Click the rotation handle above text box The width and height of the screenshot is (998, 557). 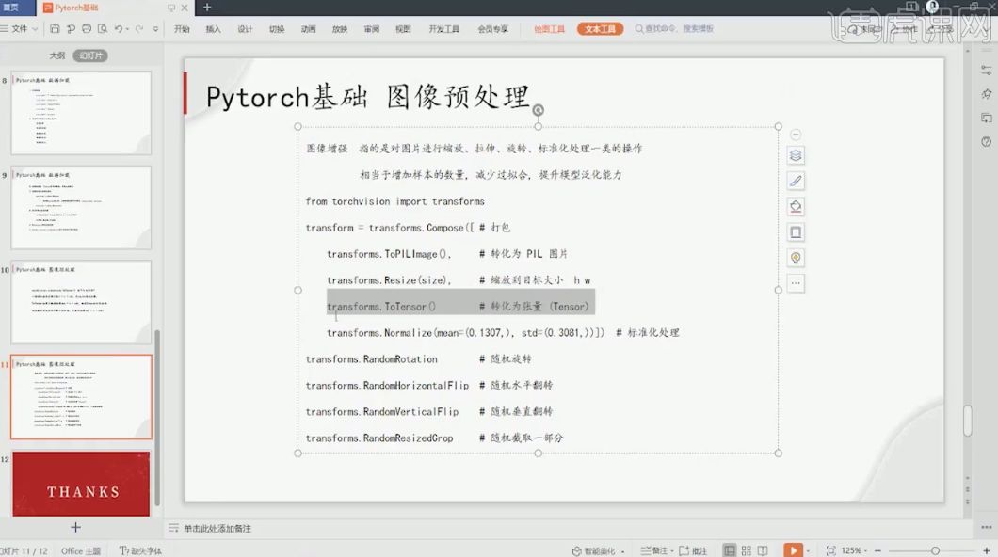tap(538, 110)
